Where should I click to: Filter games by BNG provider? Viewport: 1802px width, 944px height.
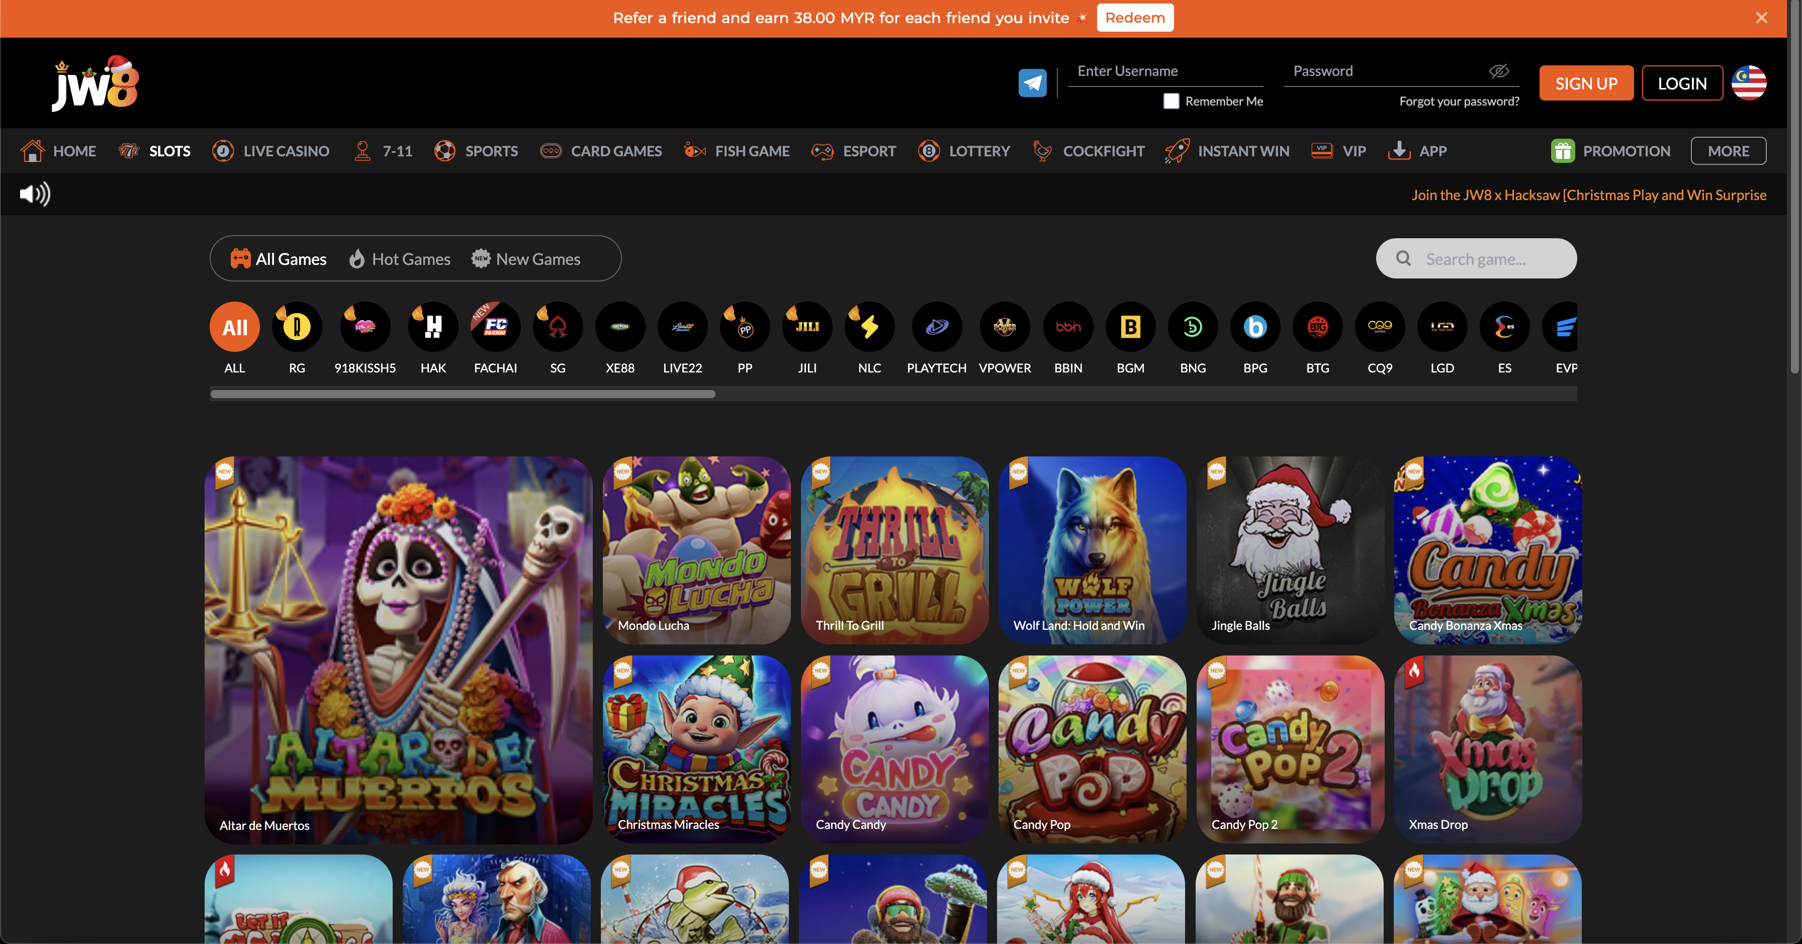click(x=1193, y=338)
